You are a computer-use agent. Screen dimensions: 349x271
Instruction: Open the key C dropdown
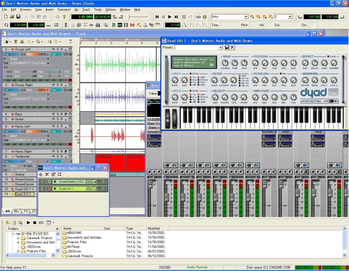[x=290, y=17]
